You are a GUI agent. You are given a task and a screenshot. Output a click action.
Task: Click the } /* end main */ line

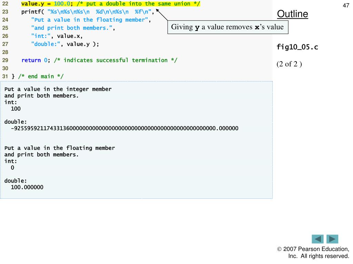[x=38, y=76]
